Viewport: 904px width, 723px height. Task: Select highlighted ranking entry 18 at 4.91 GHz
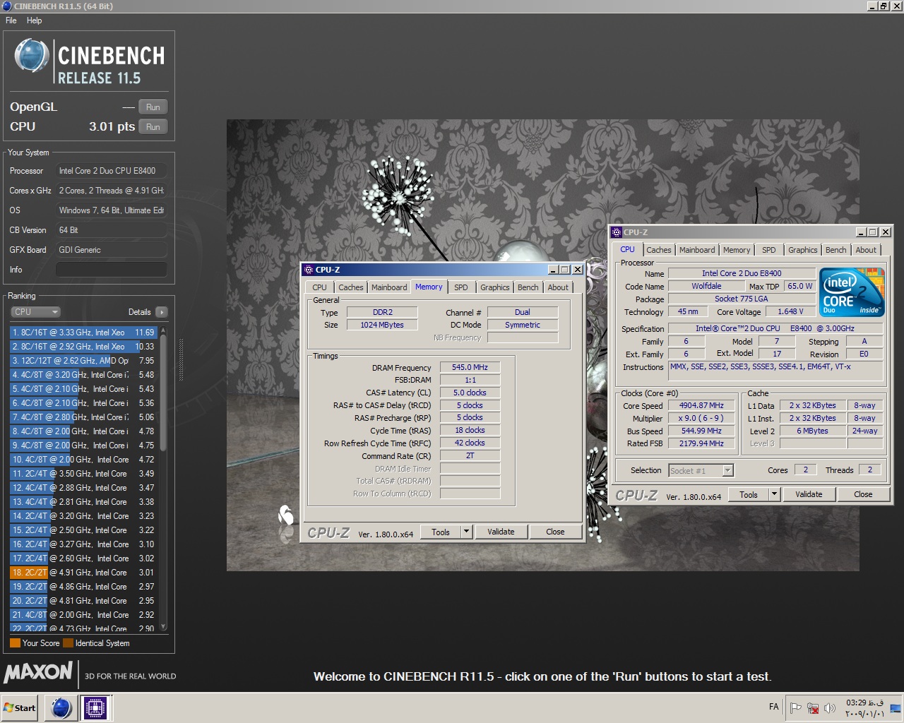[84, 572]
